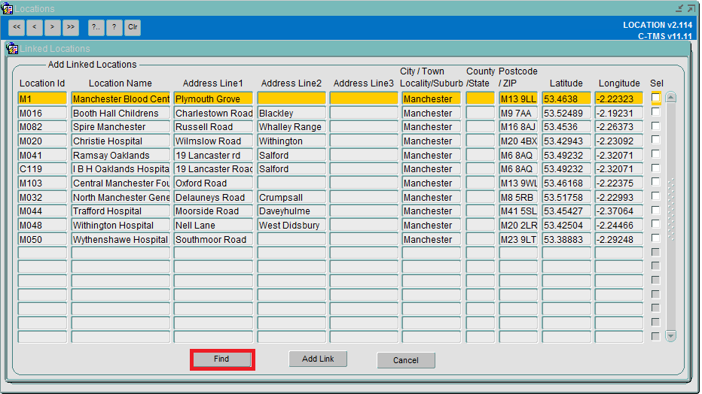The height and width of the screenshot is (394, 702).
Task: Click scroll up arrow of locations list
Action: [x=670, y=98]
